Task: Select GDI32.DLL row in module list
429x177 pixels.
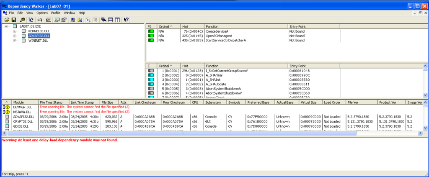Action: tap(212, 126)
